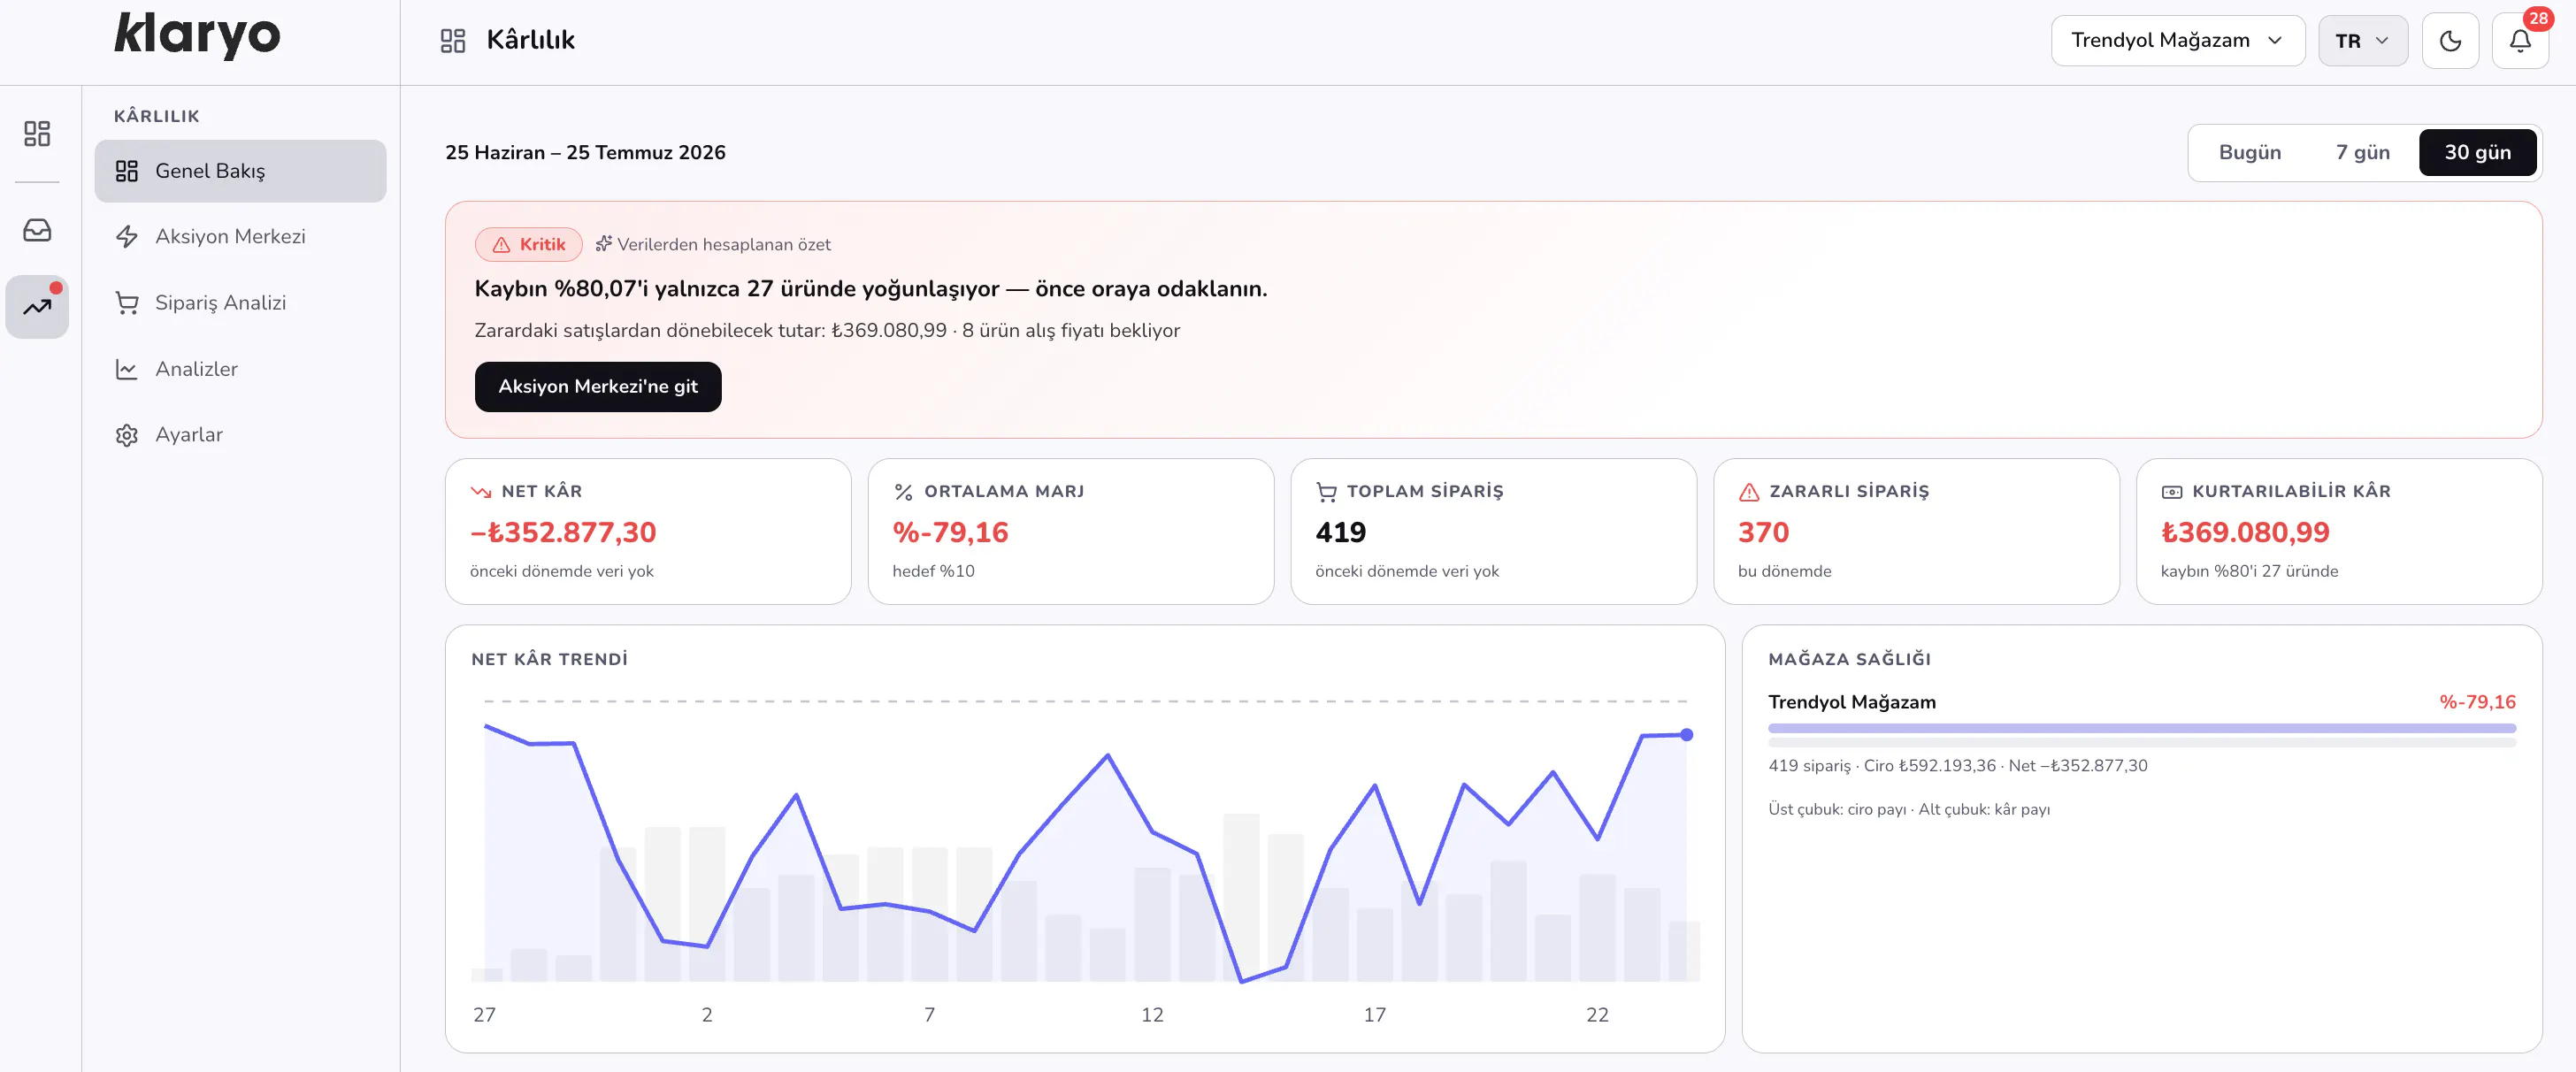Click the Kritik warning triangle icon
Image resolution: width=2576 pixels, height=1072 pixels.
coord(502,245)
